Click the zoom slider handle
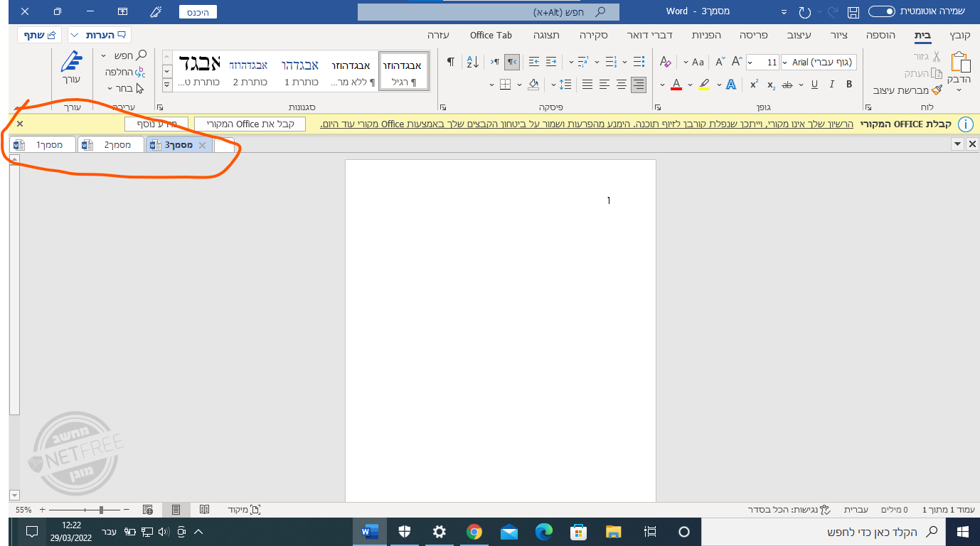Viewport: 980px width, 546px height. [x=102, y=510]
